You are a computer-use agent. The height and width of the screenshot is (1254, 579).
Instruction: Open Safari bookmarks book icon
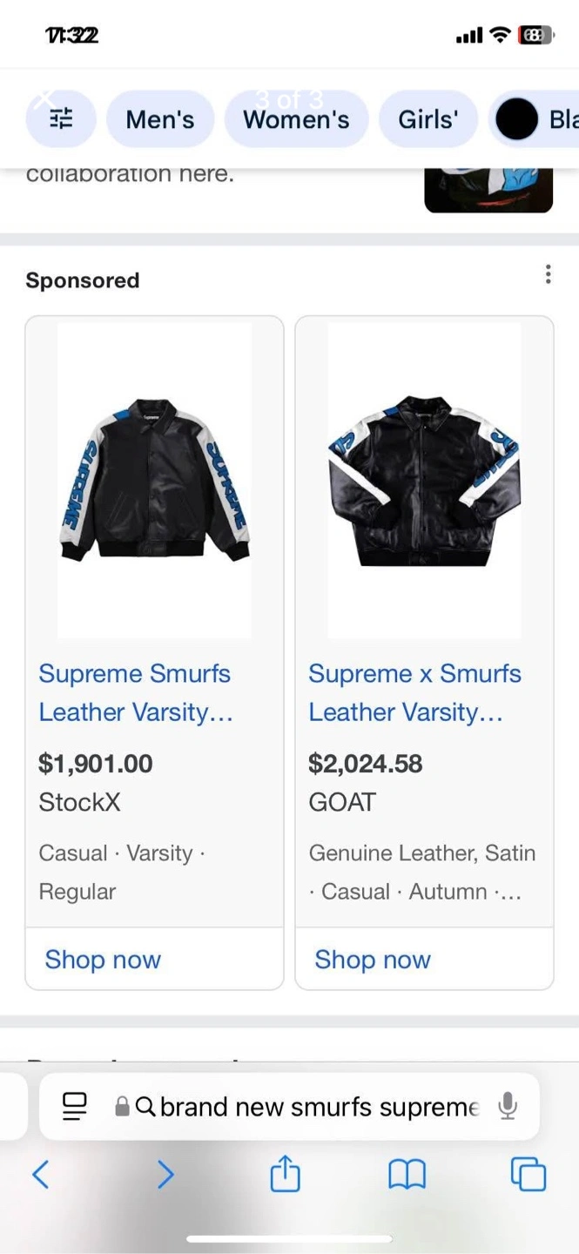click(407, 1175)
